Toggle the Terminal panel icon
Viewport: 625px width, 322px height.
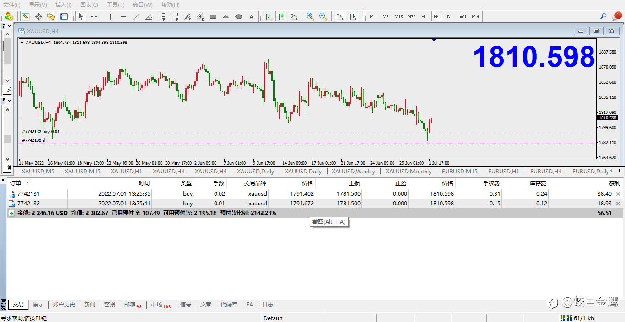pos(64,16)
